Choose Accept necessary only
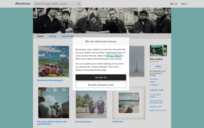 pos(101,85)
